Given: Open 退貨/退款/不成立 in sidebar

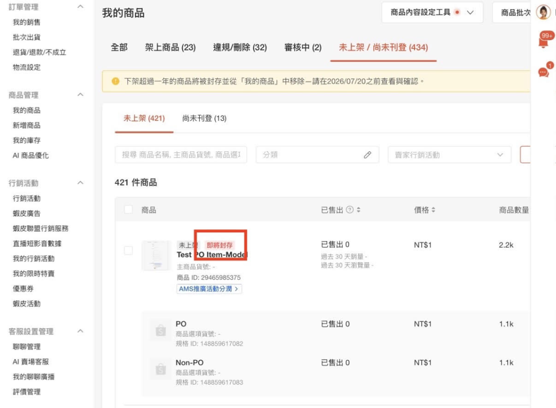Looking at the screenshot, I should (39, 52).
